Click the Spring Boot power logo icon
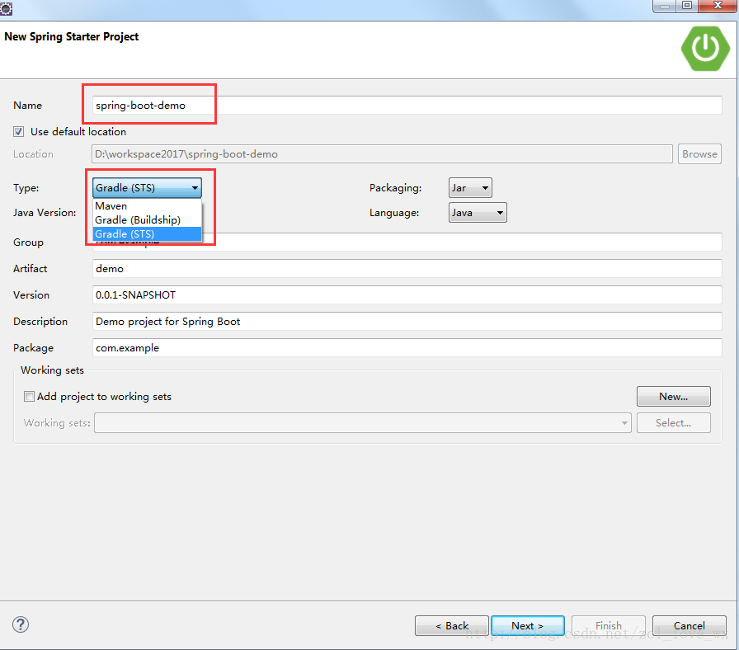The height and width of the screenshot is (650, 739). point(705,49)
